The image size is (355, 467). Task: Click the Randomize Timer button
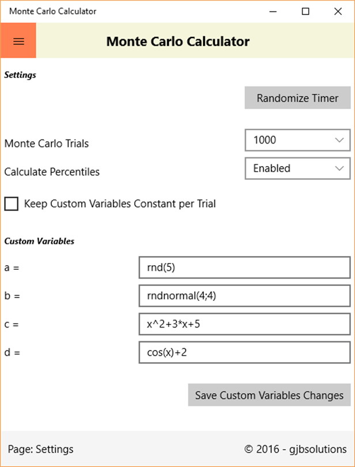tap(297, 98)
